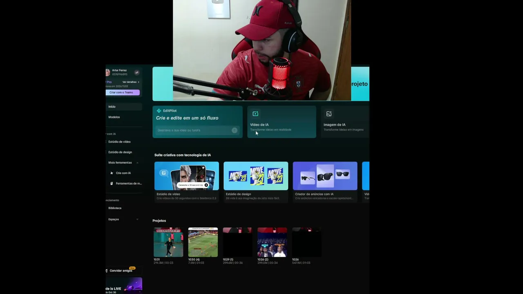
Task: Expand the Espaços section arrow
Action: (x=137, y=219)
